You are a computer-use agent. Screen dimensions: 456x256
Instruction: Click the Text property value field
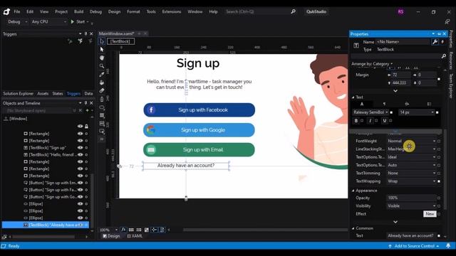coord(411,235)
